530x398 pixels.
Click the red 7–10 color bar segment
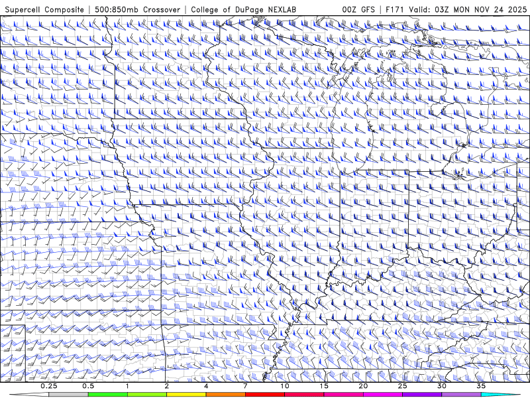click(x=265, y=395)
